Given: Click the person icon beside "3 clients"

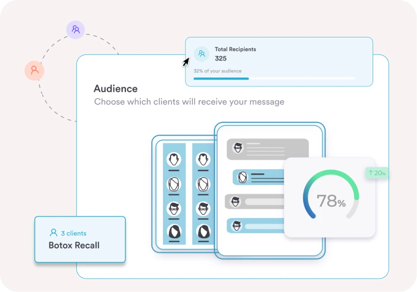Looking at the screenshot, I should (x=53, y=233).
